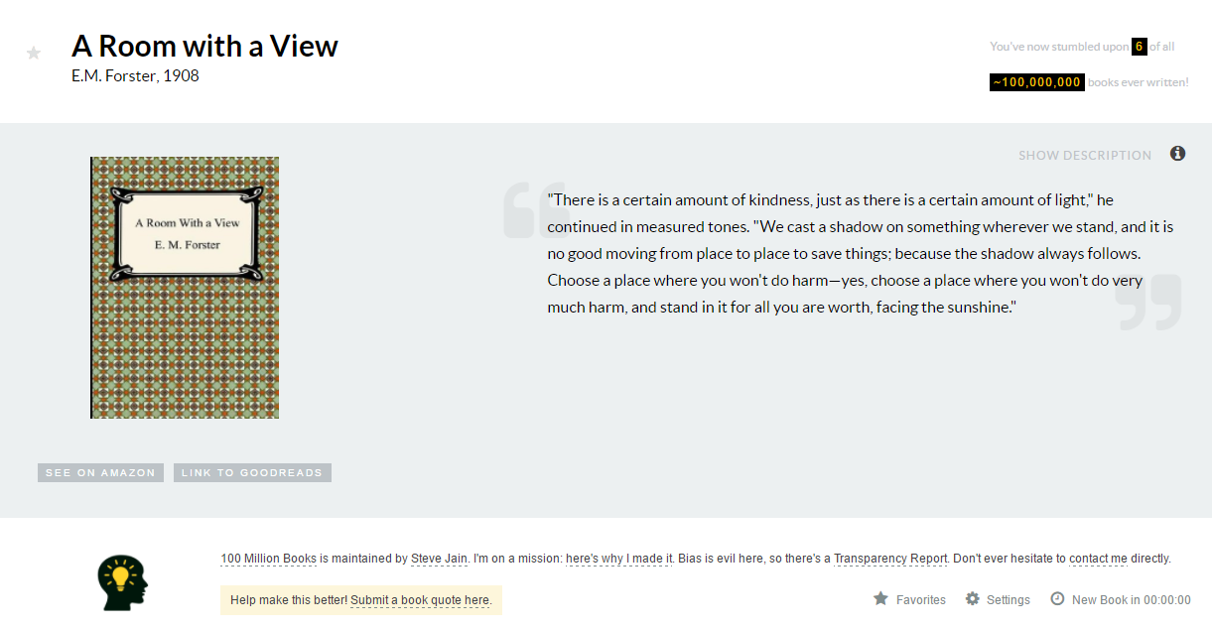
Task: Click the info circle icon
Action: pos(1177,154)
